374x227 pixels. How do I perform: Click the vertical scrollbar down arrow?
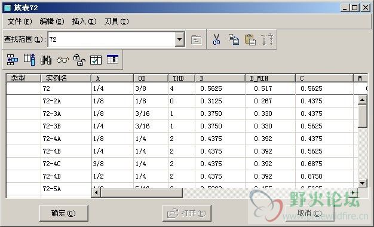coord(362,183)
